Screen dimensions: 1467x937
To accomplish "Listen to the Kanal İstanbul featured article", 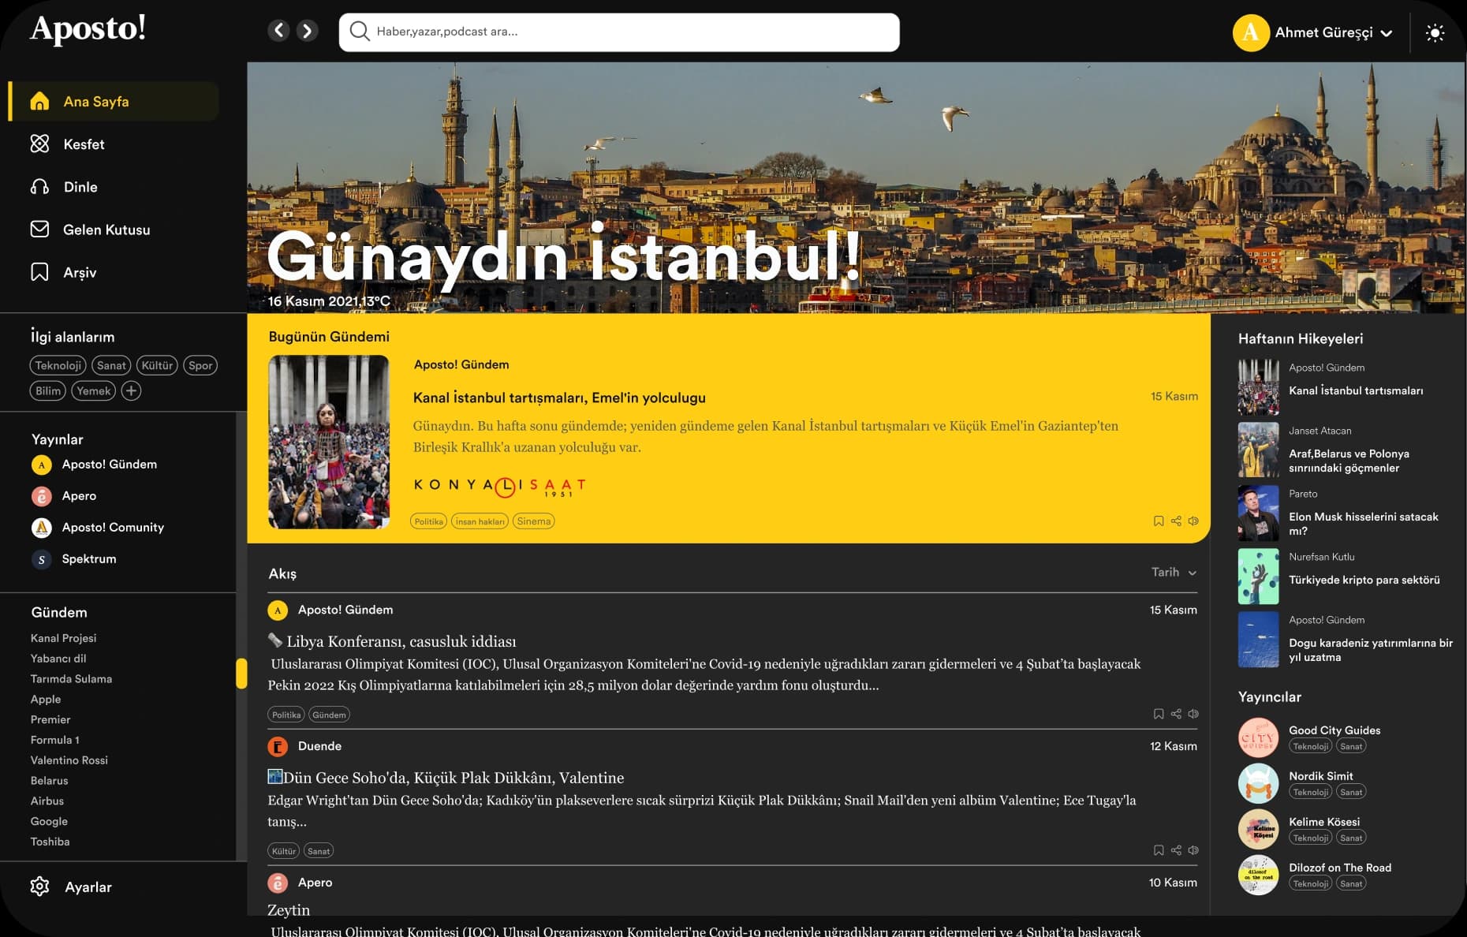I will tap(1193, 521).
